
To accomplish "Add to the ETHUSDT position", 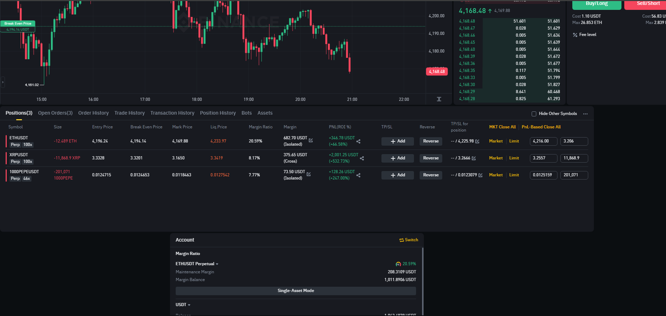I will [398, 141].
